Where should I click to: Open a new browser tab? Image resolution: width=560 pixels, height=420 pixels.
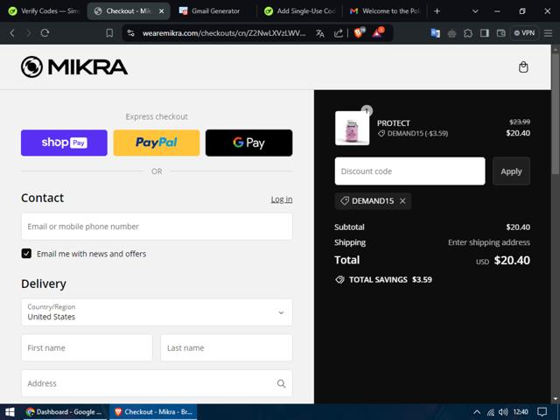[x=437, y=11]
